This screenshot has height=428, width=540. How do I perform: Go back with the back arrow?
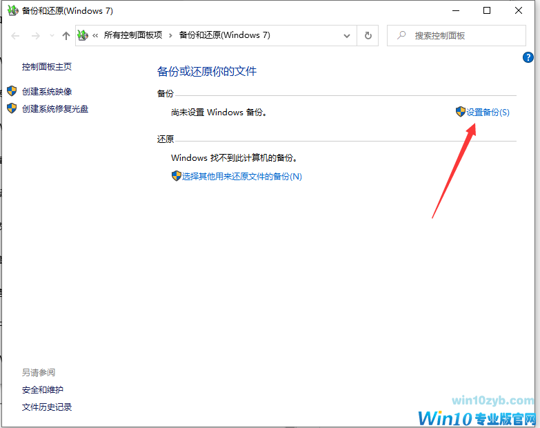pyautogui.click(x=15, y=36)
